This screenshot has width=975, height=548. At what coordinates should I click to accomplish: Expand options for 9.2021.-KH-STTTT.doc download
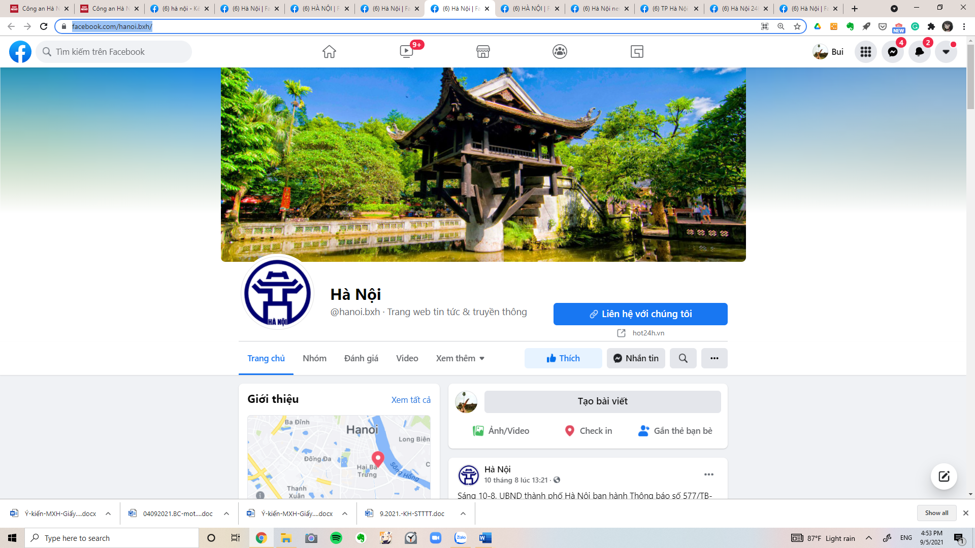pos(463,513)
